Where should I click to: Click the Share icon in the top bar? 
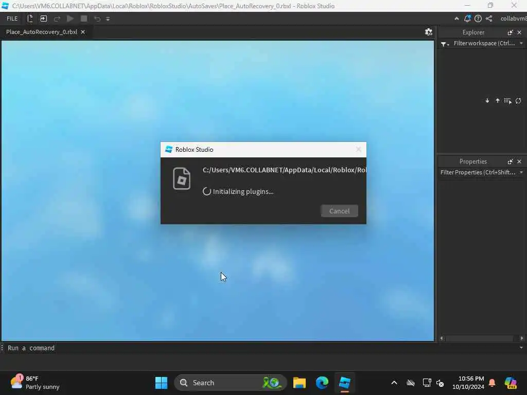pos(489,19)
